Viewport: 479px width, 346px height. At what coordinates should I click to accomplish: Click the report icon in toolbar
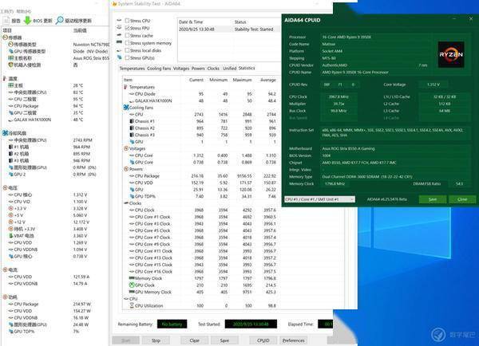pos(6,21)
